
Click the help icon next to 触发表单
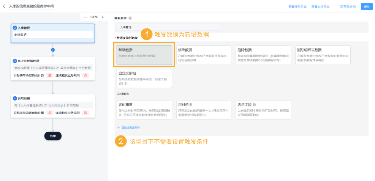tap(130, 18)
